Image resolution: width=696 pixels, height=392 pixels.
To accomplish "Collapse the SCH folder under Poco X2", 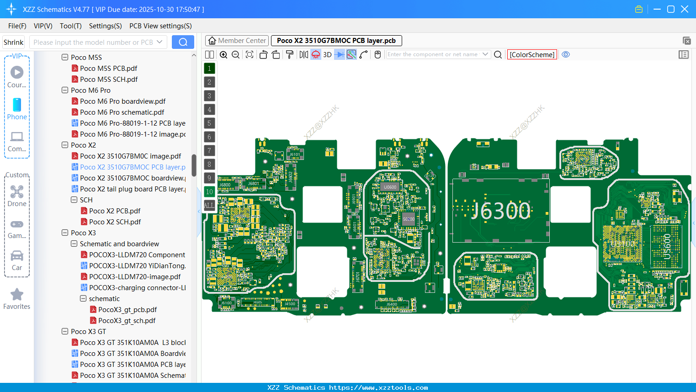I will tap(74, 200).
